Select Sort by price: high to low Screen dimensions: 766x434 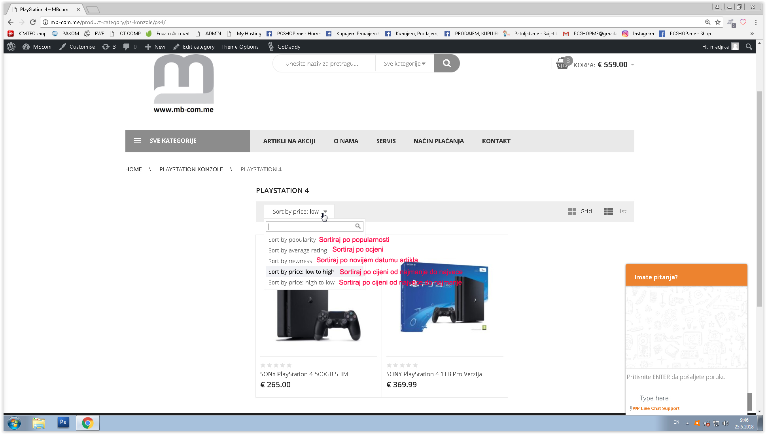pyautogui.click(x=301, y=282)
